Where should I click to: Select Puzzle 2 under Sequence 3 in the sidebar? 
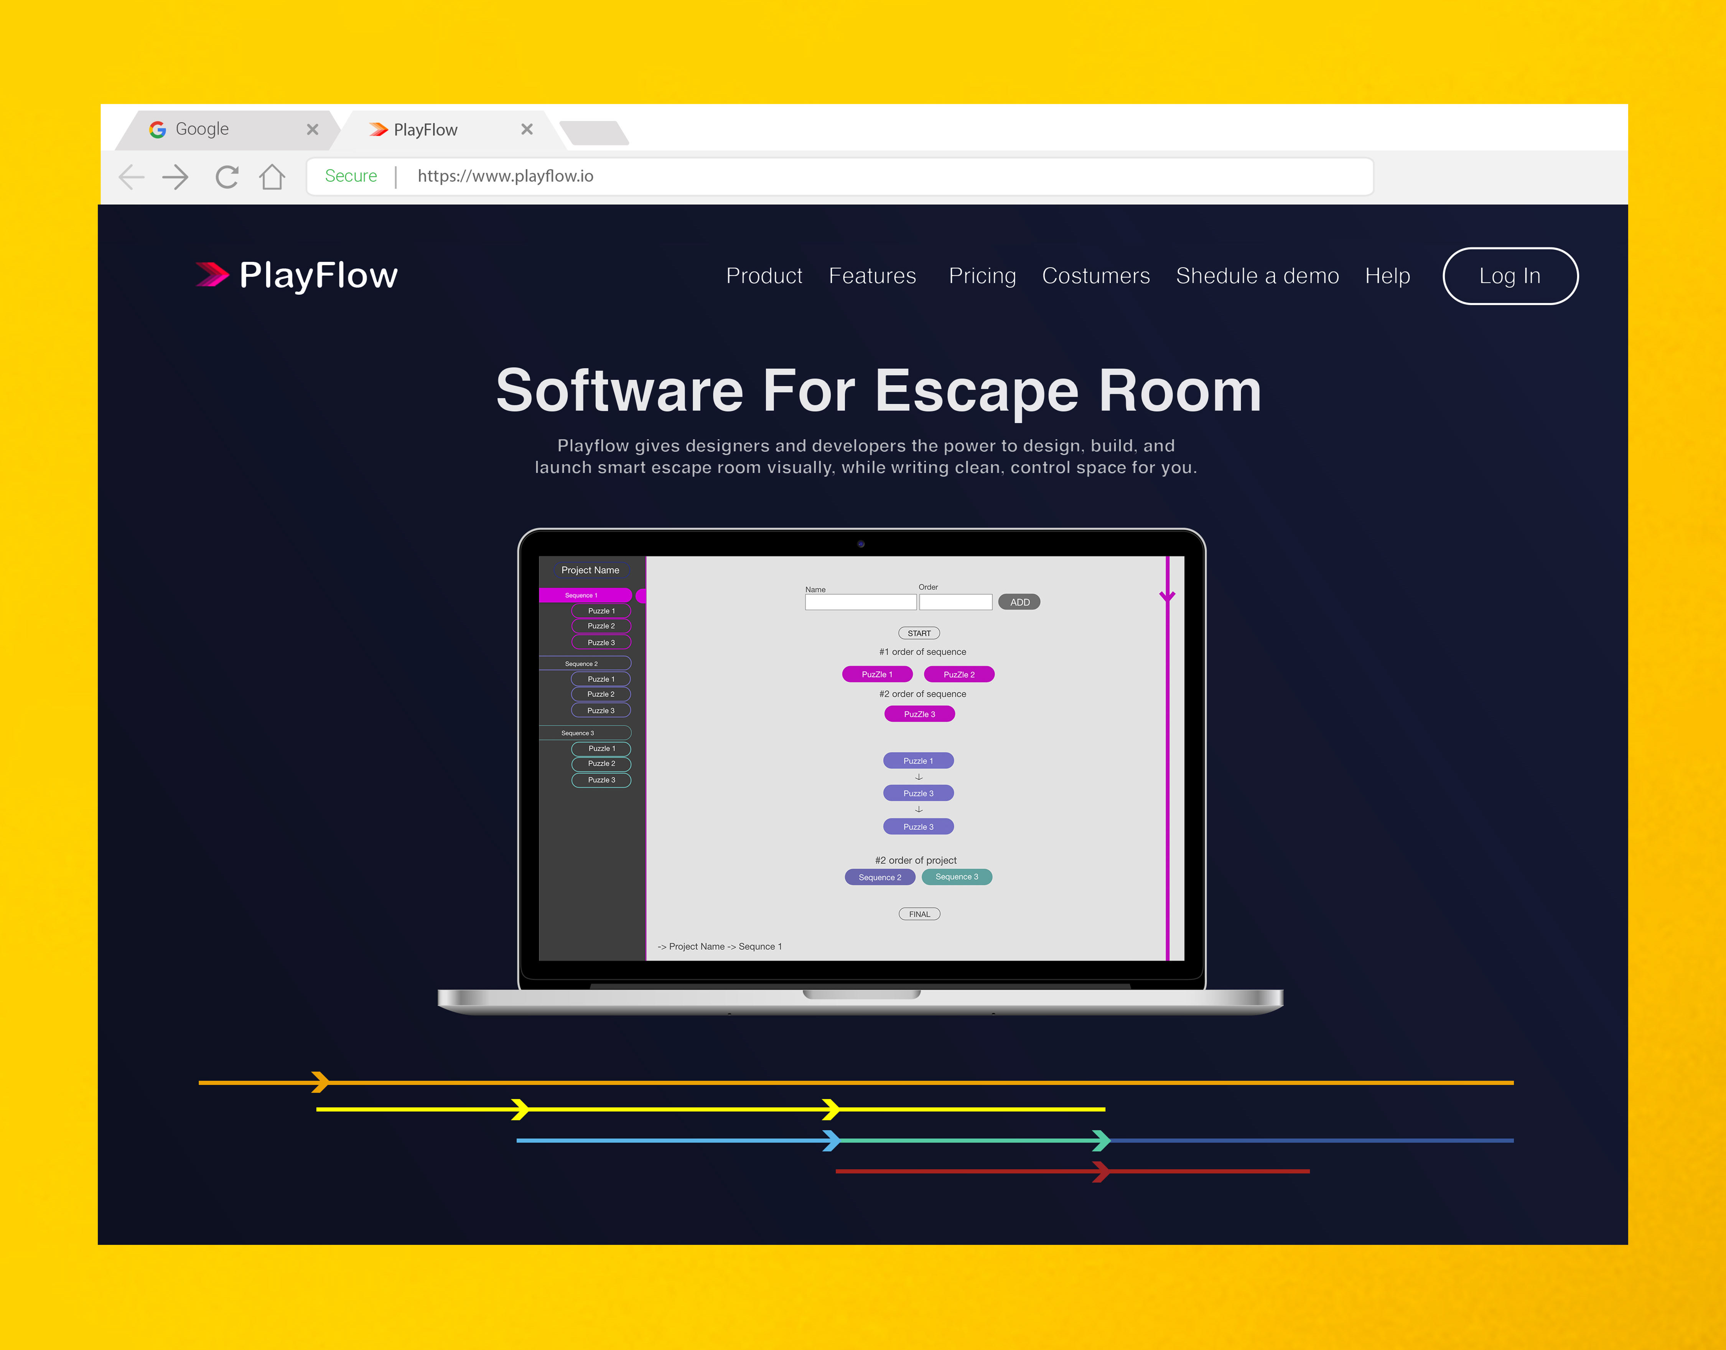pos(601,763)
